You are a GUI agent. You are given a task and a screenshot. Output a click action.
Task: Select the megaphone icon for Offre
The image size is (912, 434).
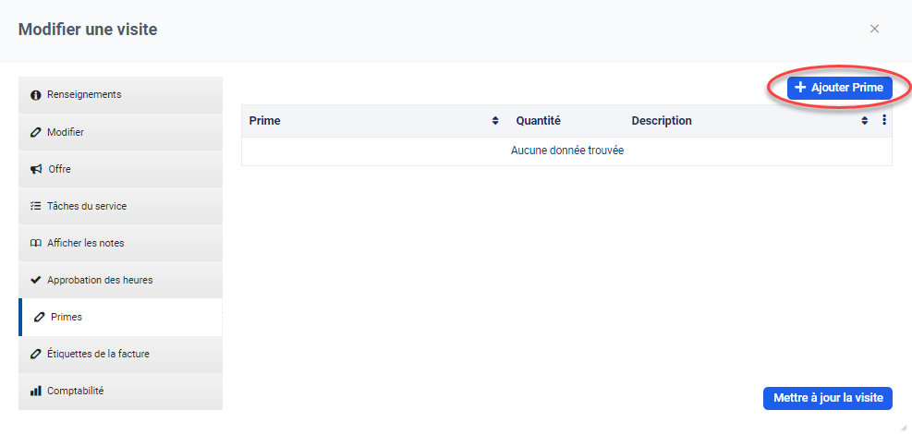pos(36,170)
